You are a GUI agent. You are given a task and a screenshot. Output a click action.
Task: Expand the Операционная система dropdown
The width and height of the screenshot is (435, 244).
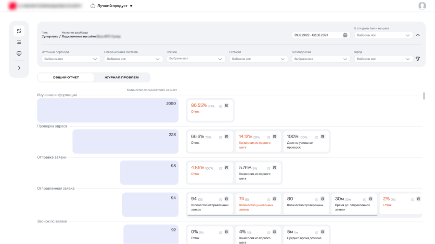(133, 59)
